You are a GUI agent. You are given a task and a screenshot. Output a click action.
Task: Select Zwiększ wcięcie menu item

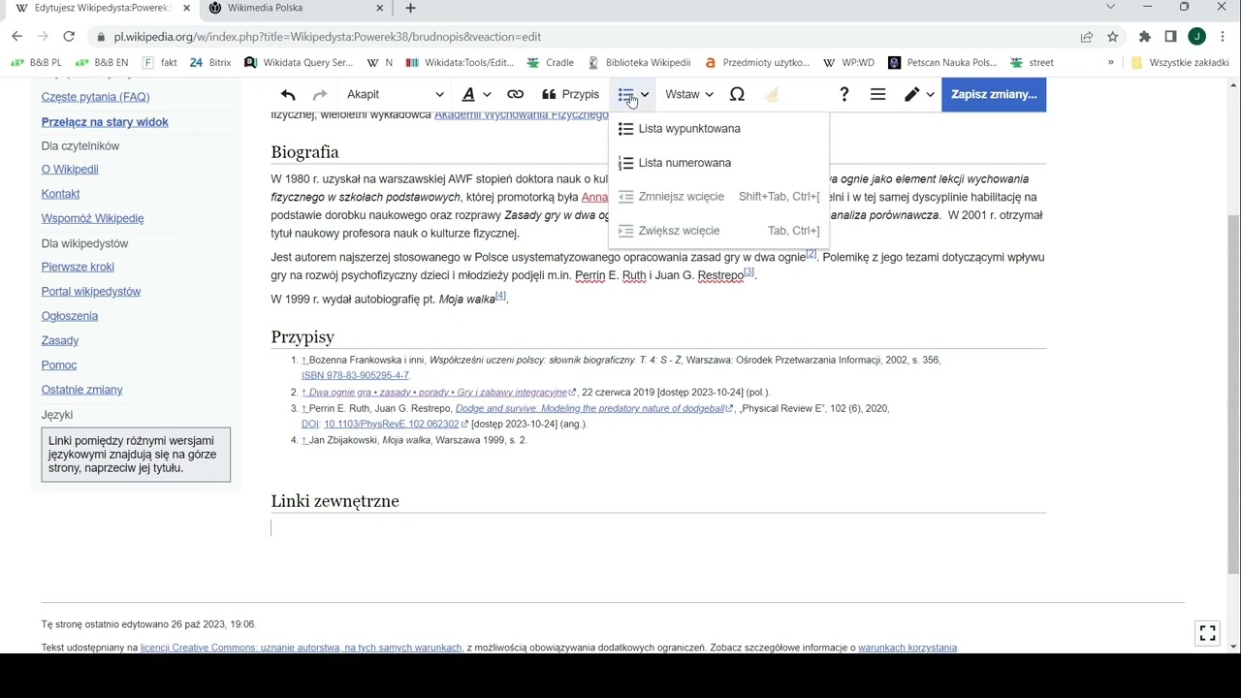coord(719,231)
